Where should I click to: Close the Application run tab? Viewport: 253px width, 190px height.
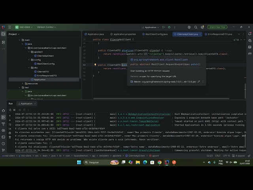coord(35,104)
